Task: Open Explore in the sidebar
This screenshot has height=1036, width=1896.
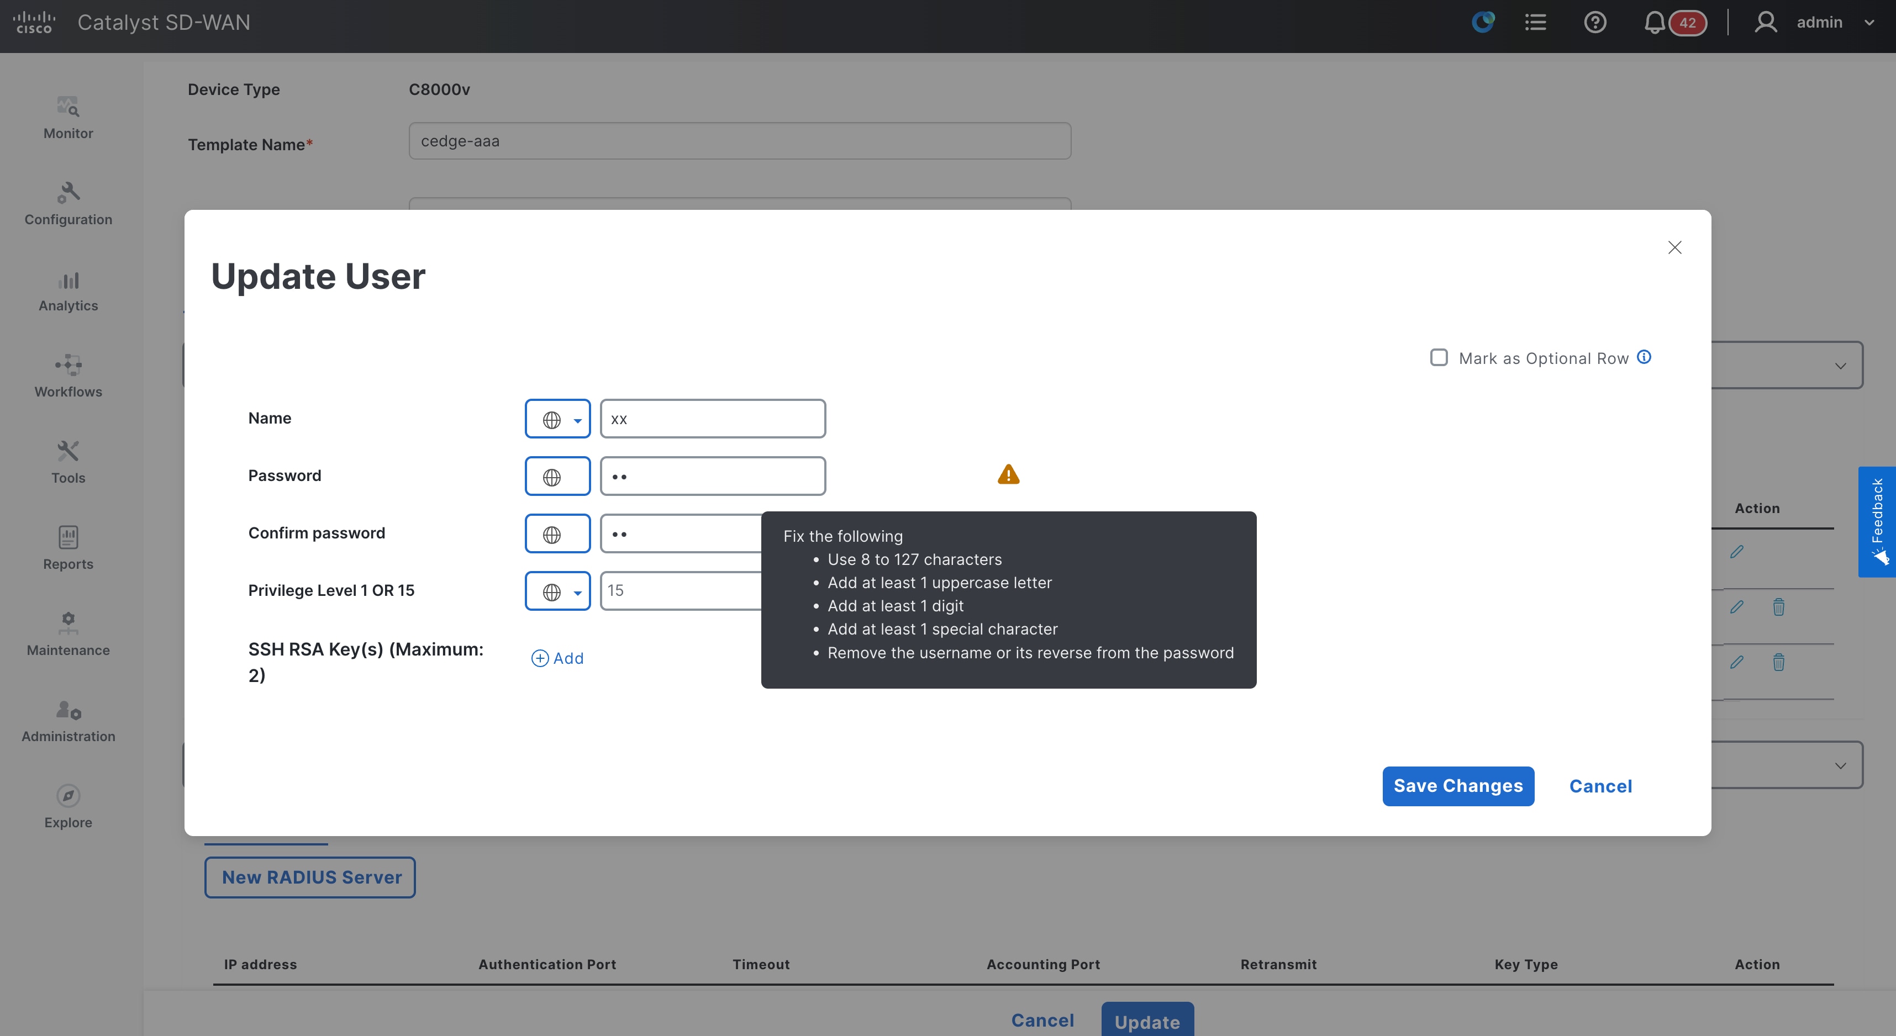Action: click(68, 806)
